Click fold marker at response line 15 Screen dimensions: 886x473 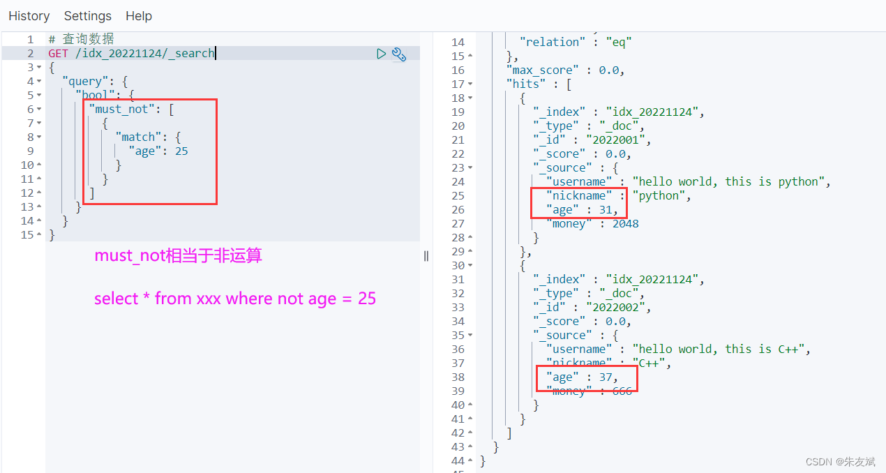pos(470,57)
